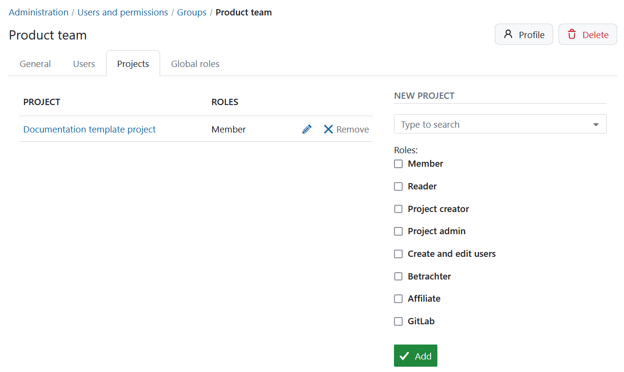Screen dimensions: 624x372
Task: Check the Project admin checkbox
Action: (398, 231)
